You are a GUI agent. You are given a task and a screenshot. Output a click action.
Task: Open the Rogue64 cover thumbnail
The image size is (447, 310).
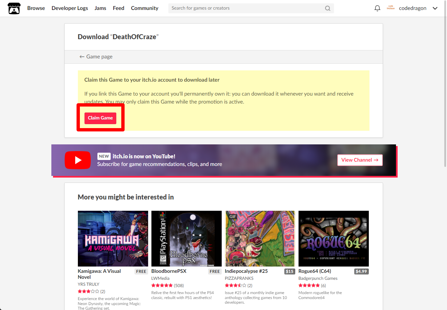pyautogui.click(x=334, y=239)
